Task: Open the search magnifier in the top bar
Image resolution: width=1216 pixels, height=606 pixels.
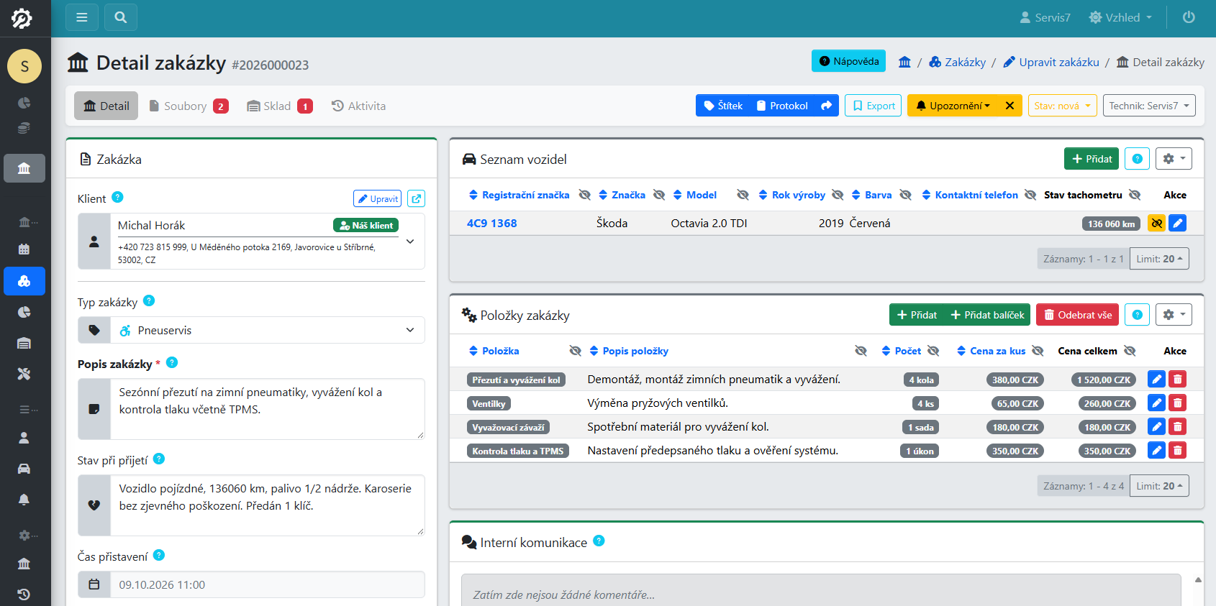Action: click(x=121, y=17)
